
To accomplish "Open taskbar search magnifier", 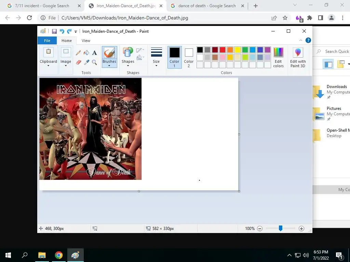I will coord(25,255).
